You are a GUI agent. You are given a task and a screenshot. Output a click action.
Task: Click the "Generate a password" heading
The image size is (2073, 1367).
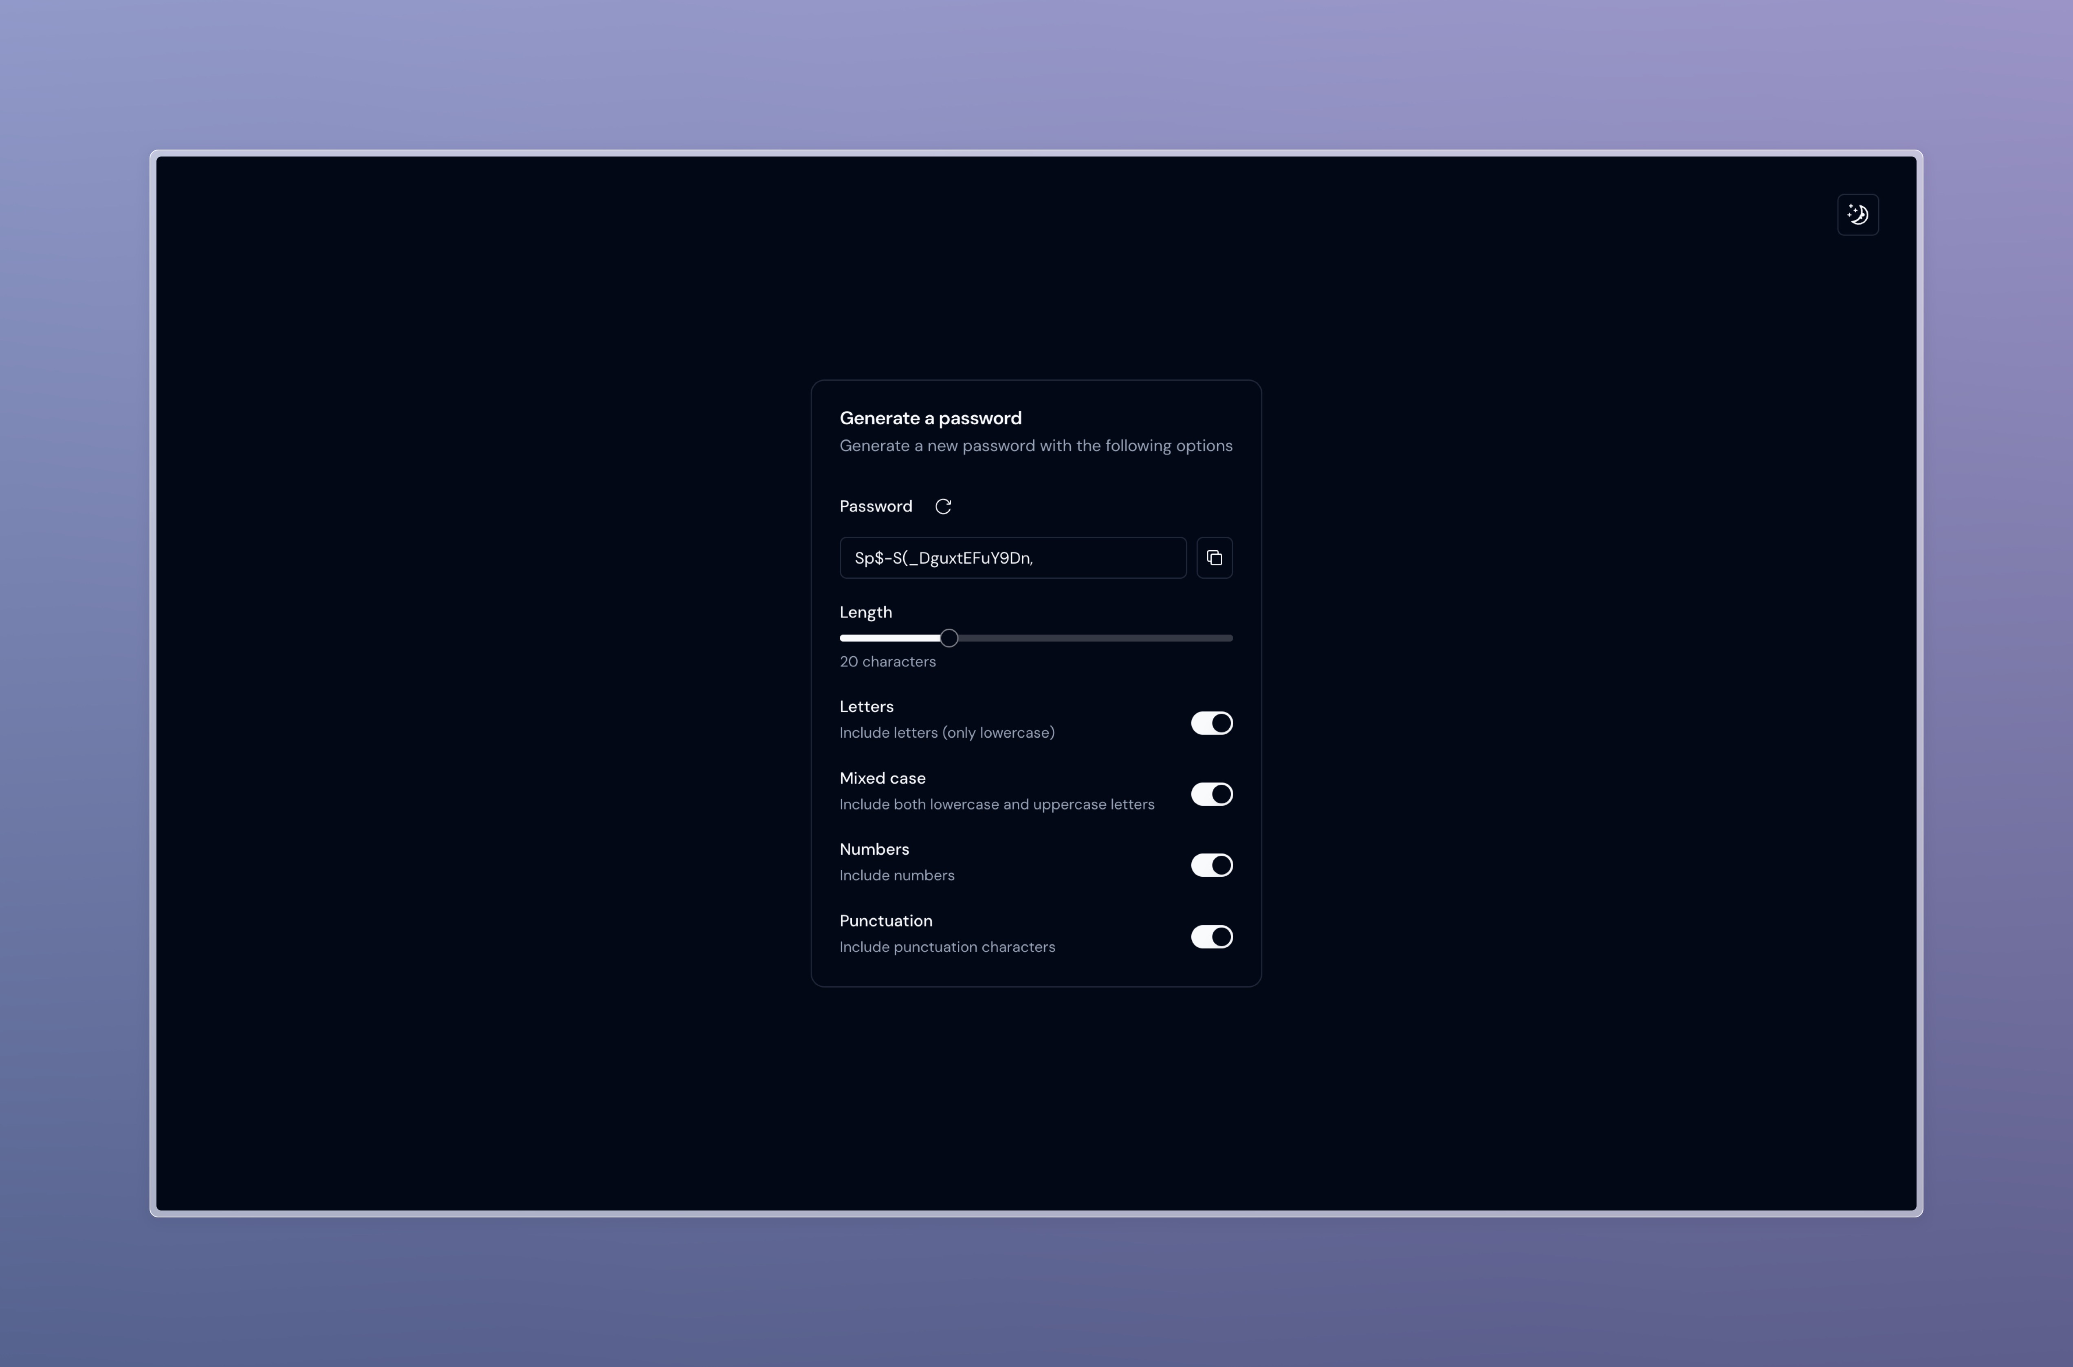[x=930, y=419]
